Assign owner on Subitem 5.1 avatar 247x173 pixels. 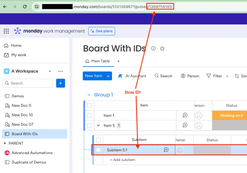coord(180,150)
